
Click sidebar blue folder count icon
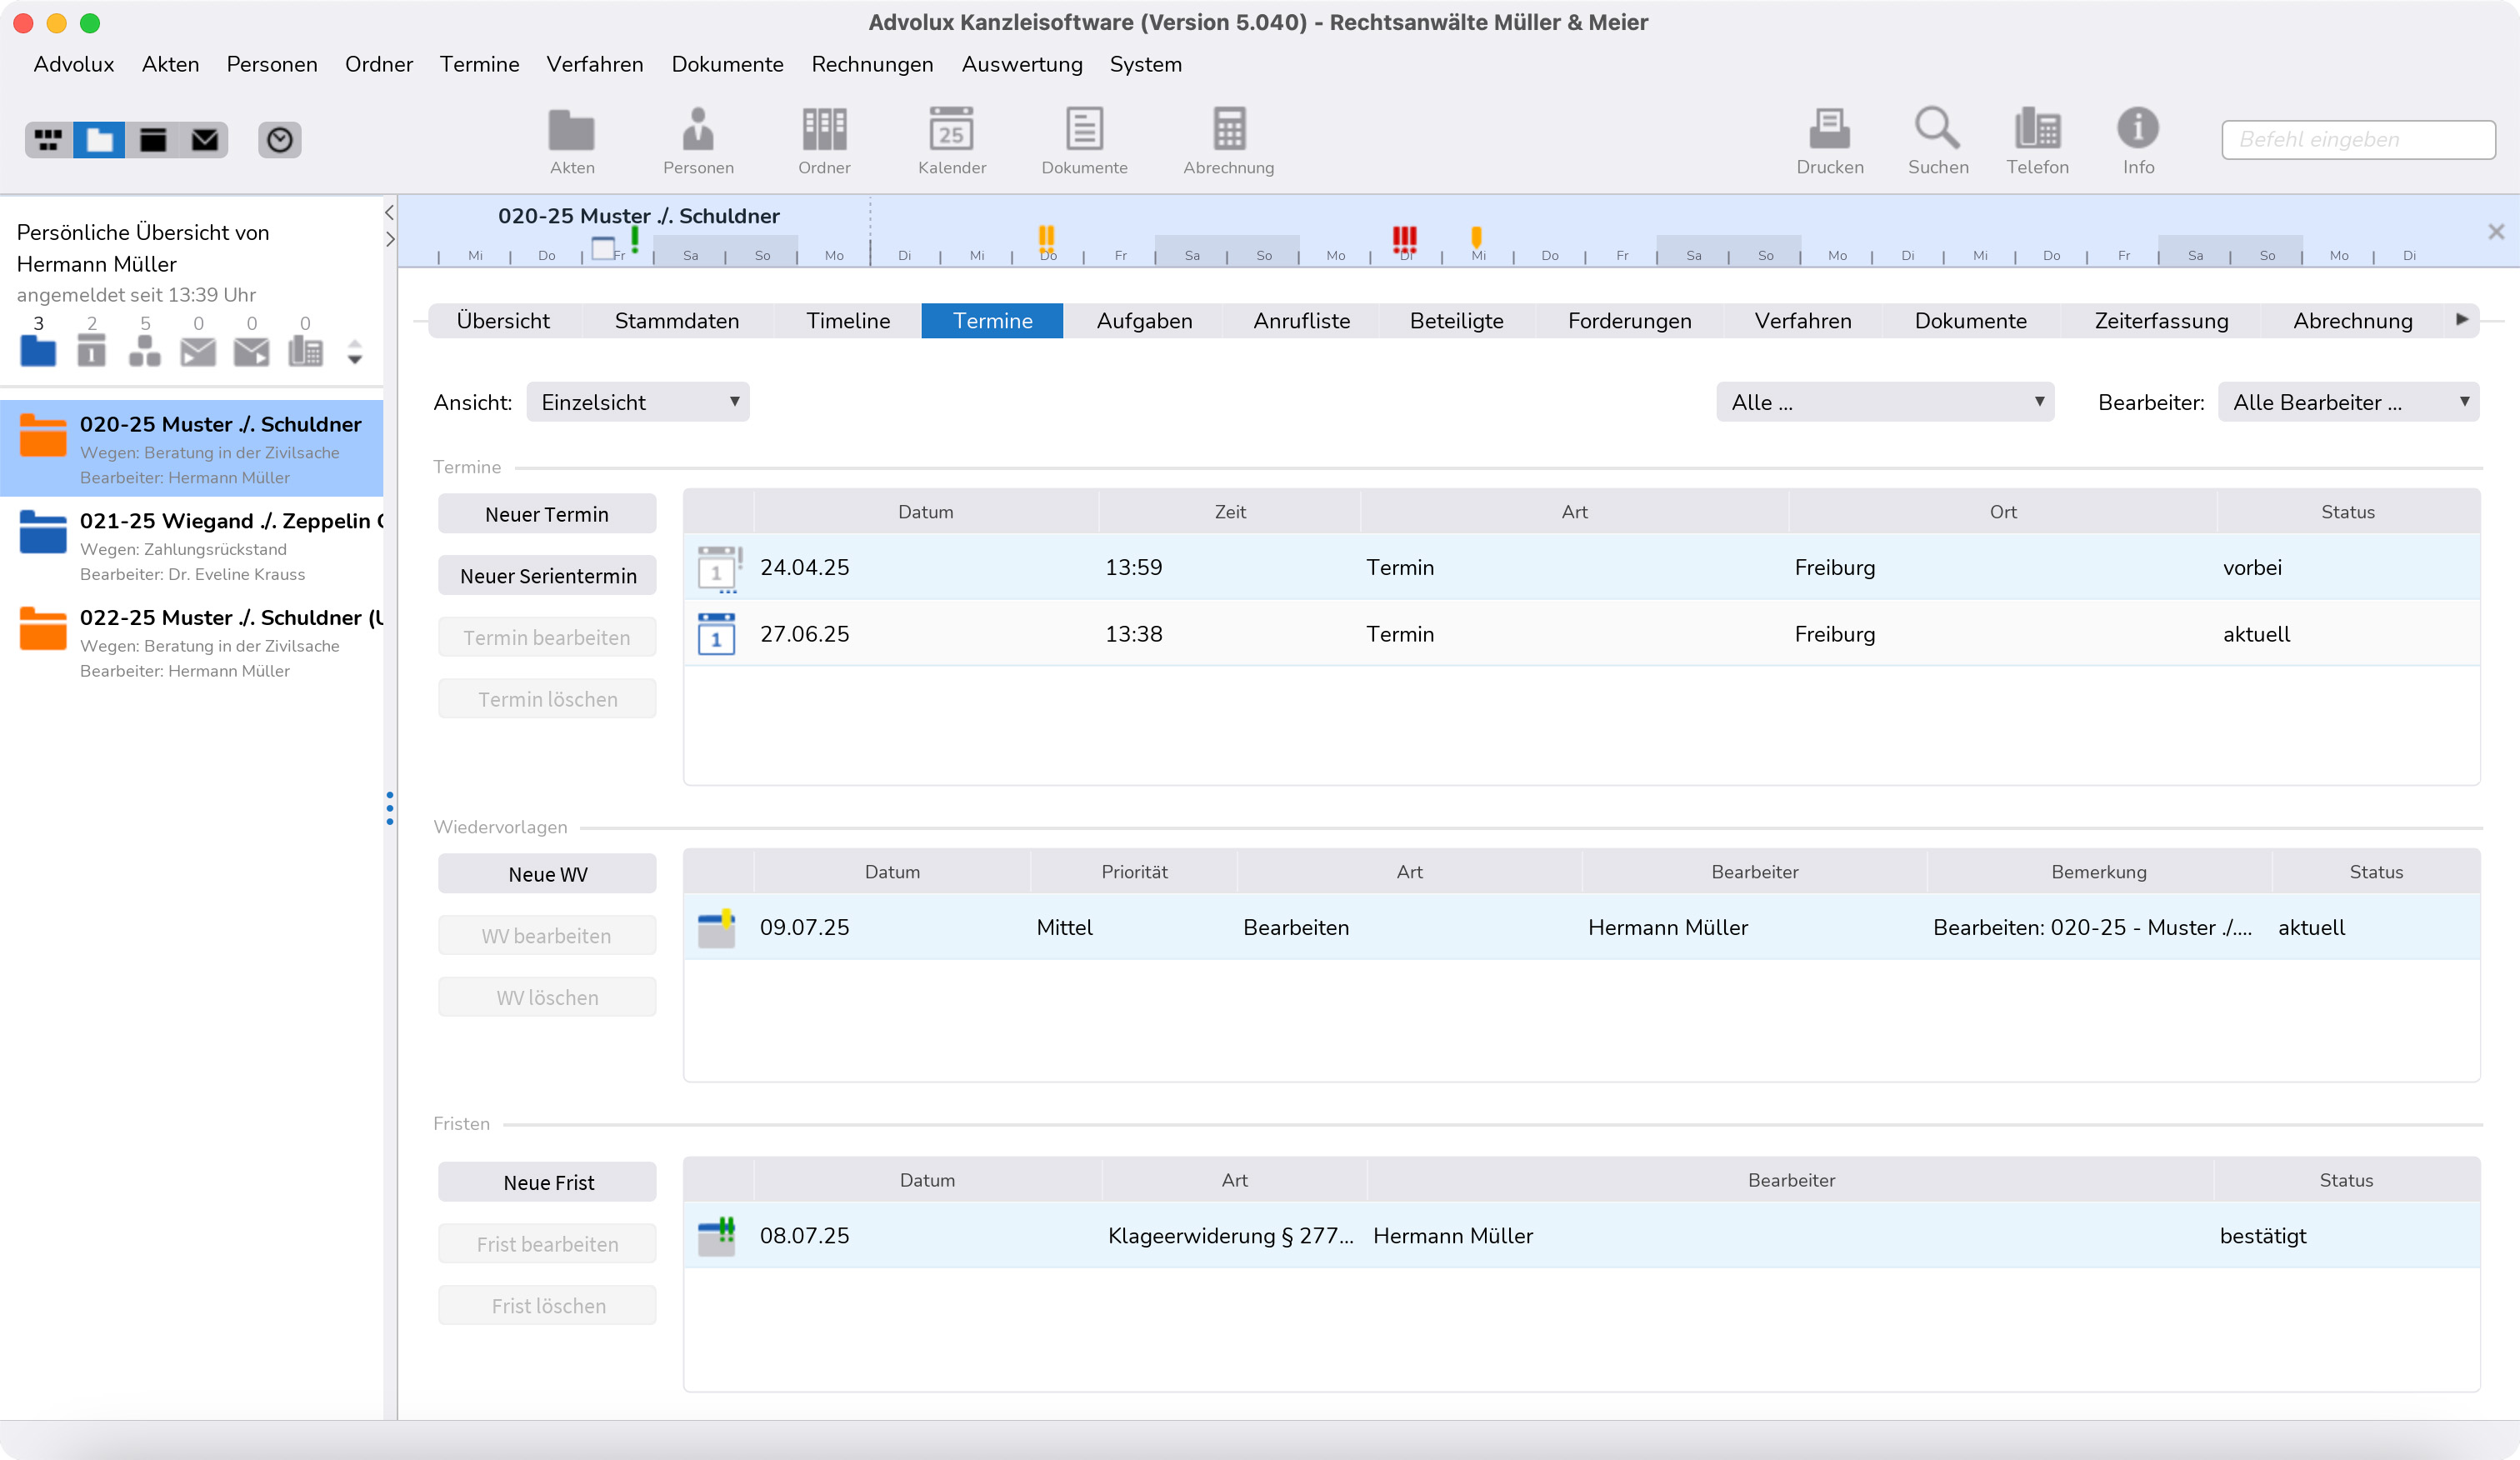pyautogui.click(x=38, y=350)
